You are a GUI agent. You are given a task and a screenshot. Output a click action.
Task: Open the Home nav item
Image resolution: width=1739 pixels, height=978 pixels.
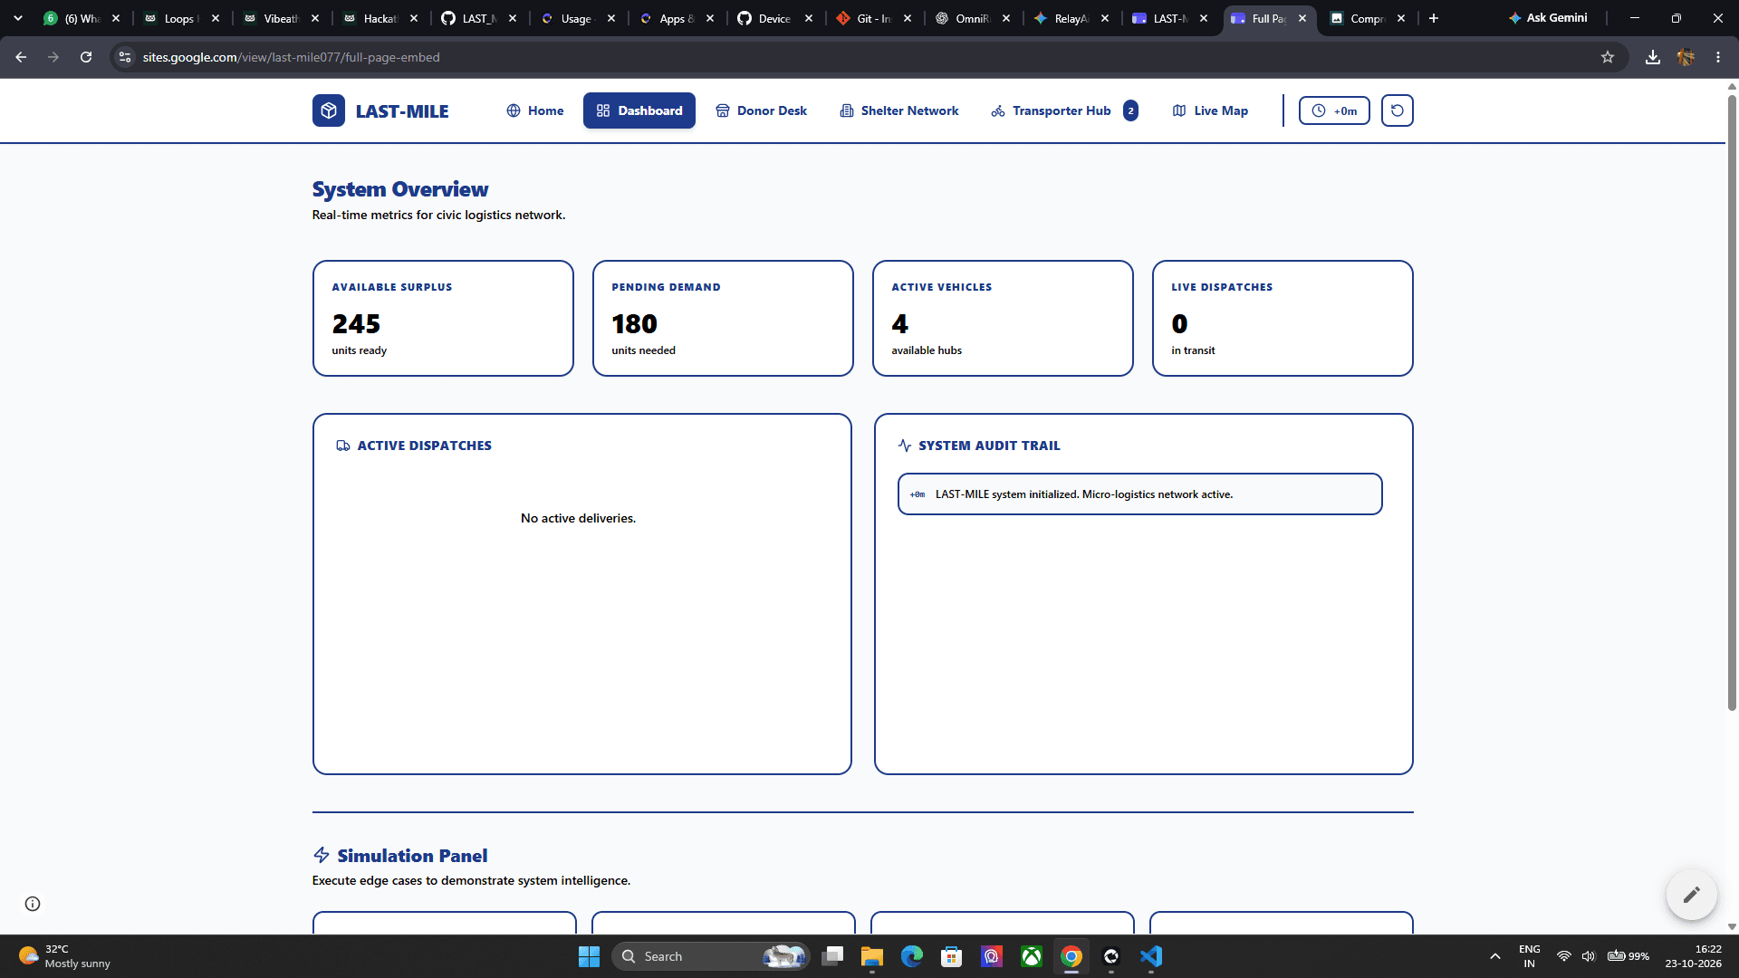tap(534, 110)
